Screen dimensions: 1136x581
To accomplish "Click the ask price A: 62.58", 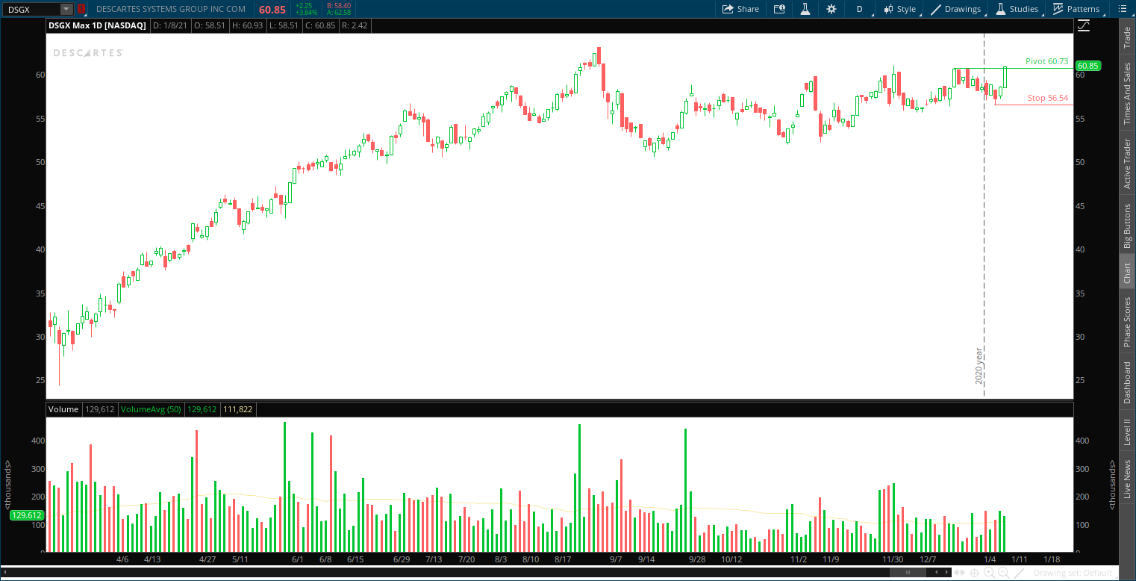I will 339,13.
